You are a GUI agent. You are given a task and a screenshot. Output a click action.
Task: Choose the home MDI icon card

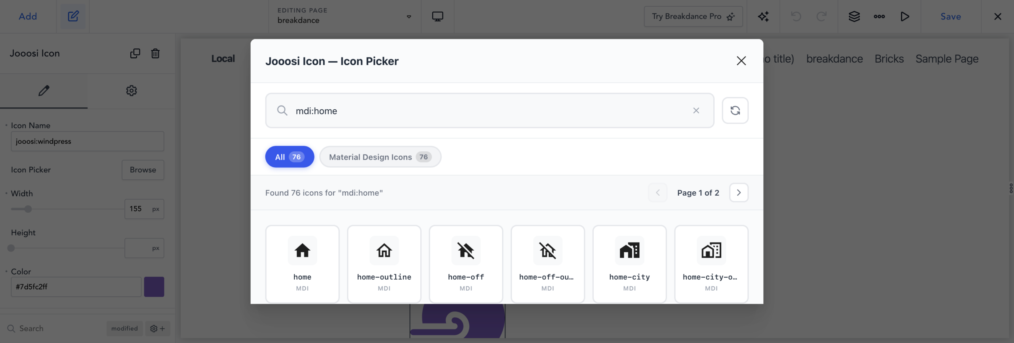click(x=302, y=264)
